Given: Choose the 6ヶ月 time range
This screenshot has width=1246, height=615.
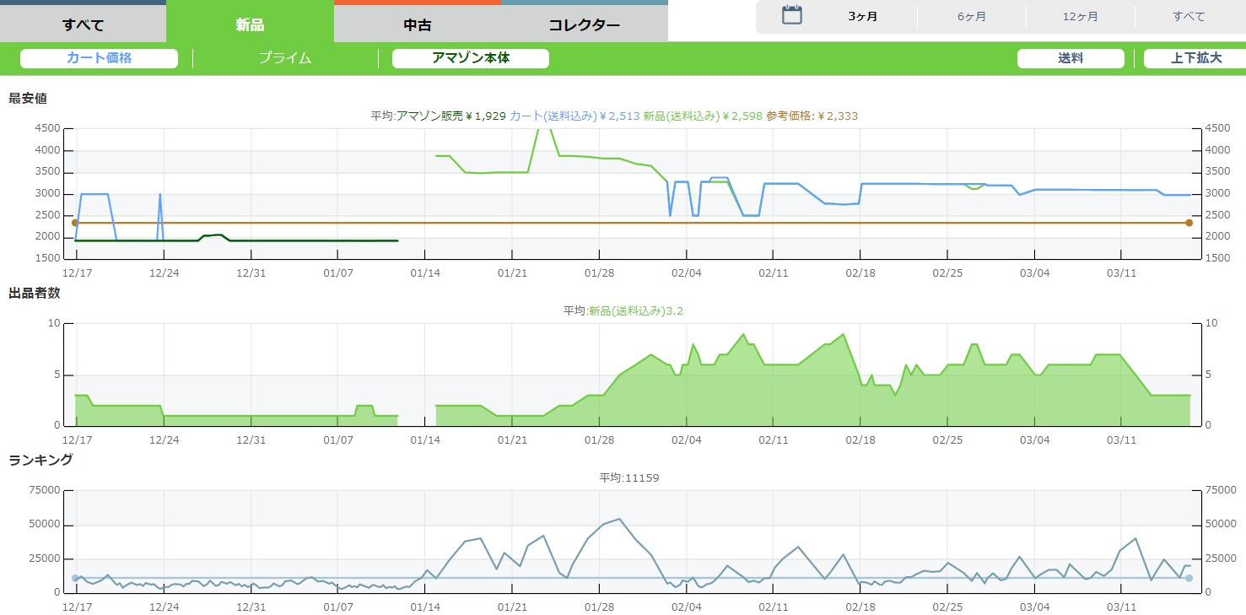Looking at the screenshot, I should (971, 17).
